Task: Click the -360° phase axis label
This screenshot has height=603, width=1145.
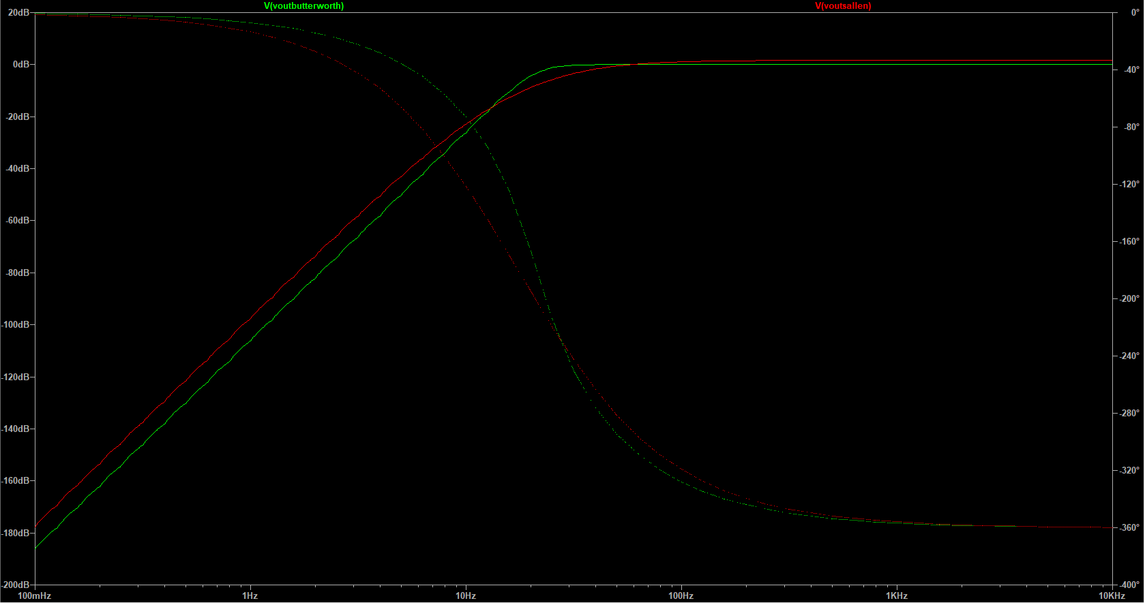Action: pyautogui.click(x=1128, y=527)
